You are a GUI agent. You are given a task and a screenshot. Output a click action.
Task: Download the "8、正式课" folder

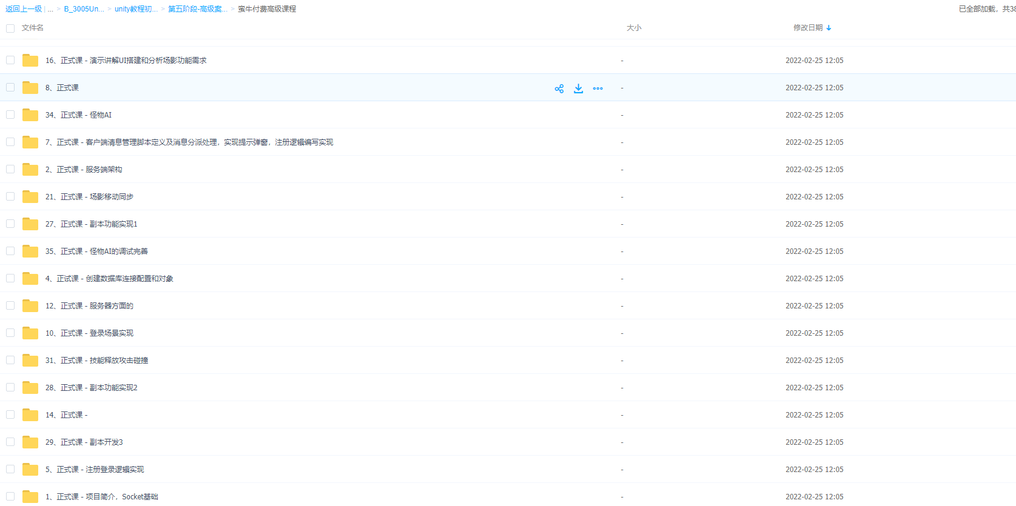pyautogui.click(x=579, y=88)
